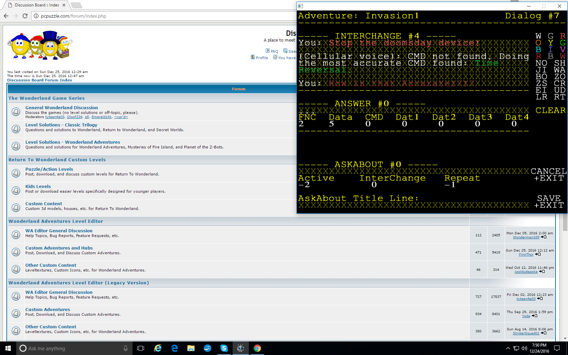Viewport: 568px width, 355px height.
Task: Reload the pcpuzzle forum page
Action: [x=25, y=16]
